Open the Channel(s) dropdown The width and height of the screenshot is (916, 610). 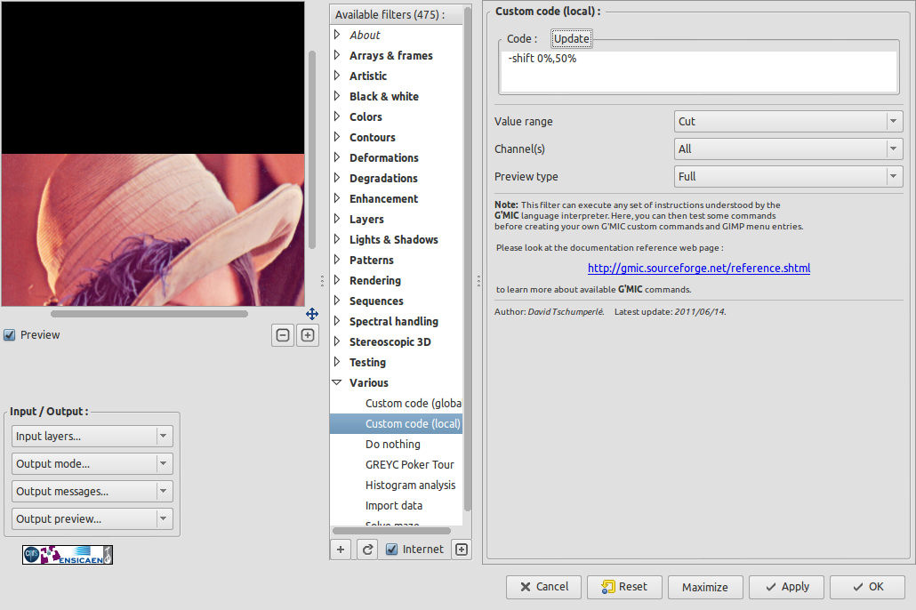click(x=788, y=149)
